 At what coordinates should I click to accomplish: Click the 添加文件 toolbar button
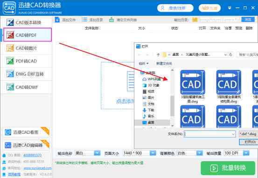pos(65,20)
